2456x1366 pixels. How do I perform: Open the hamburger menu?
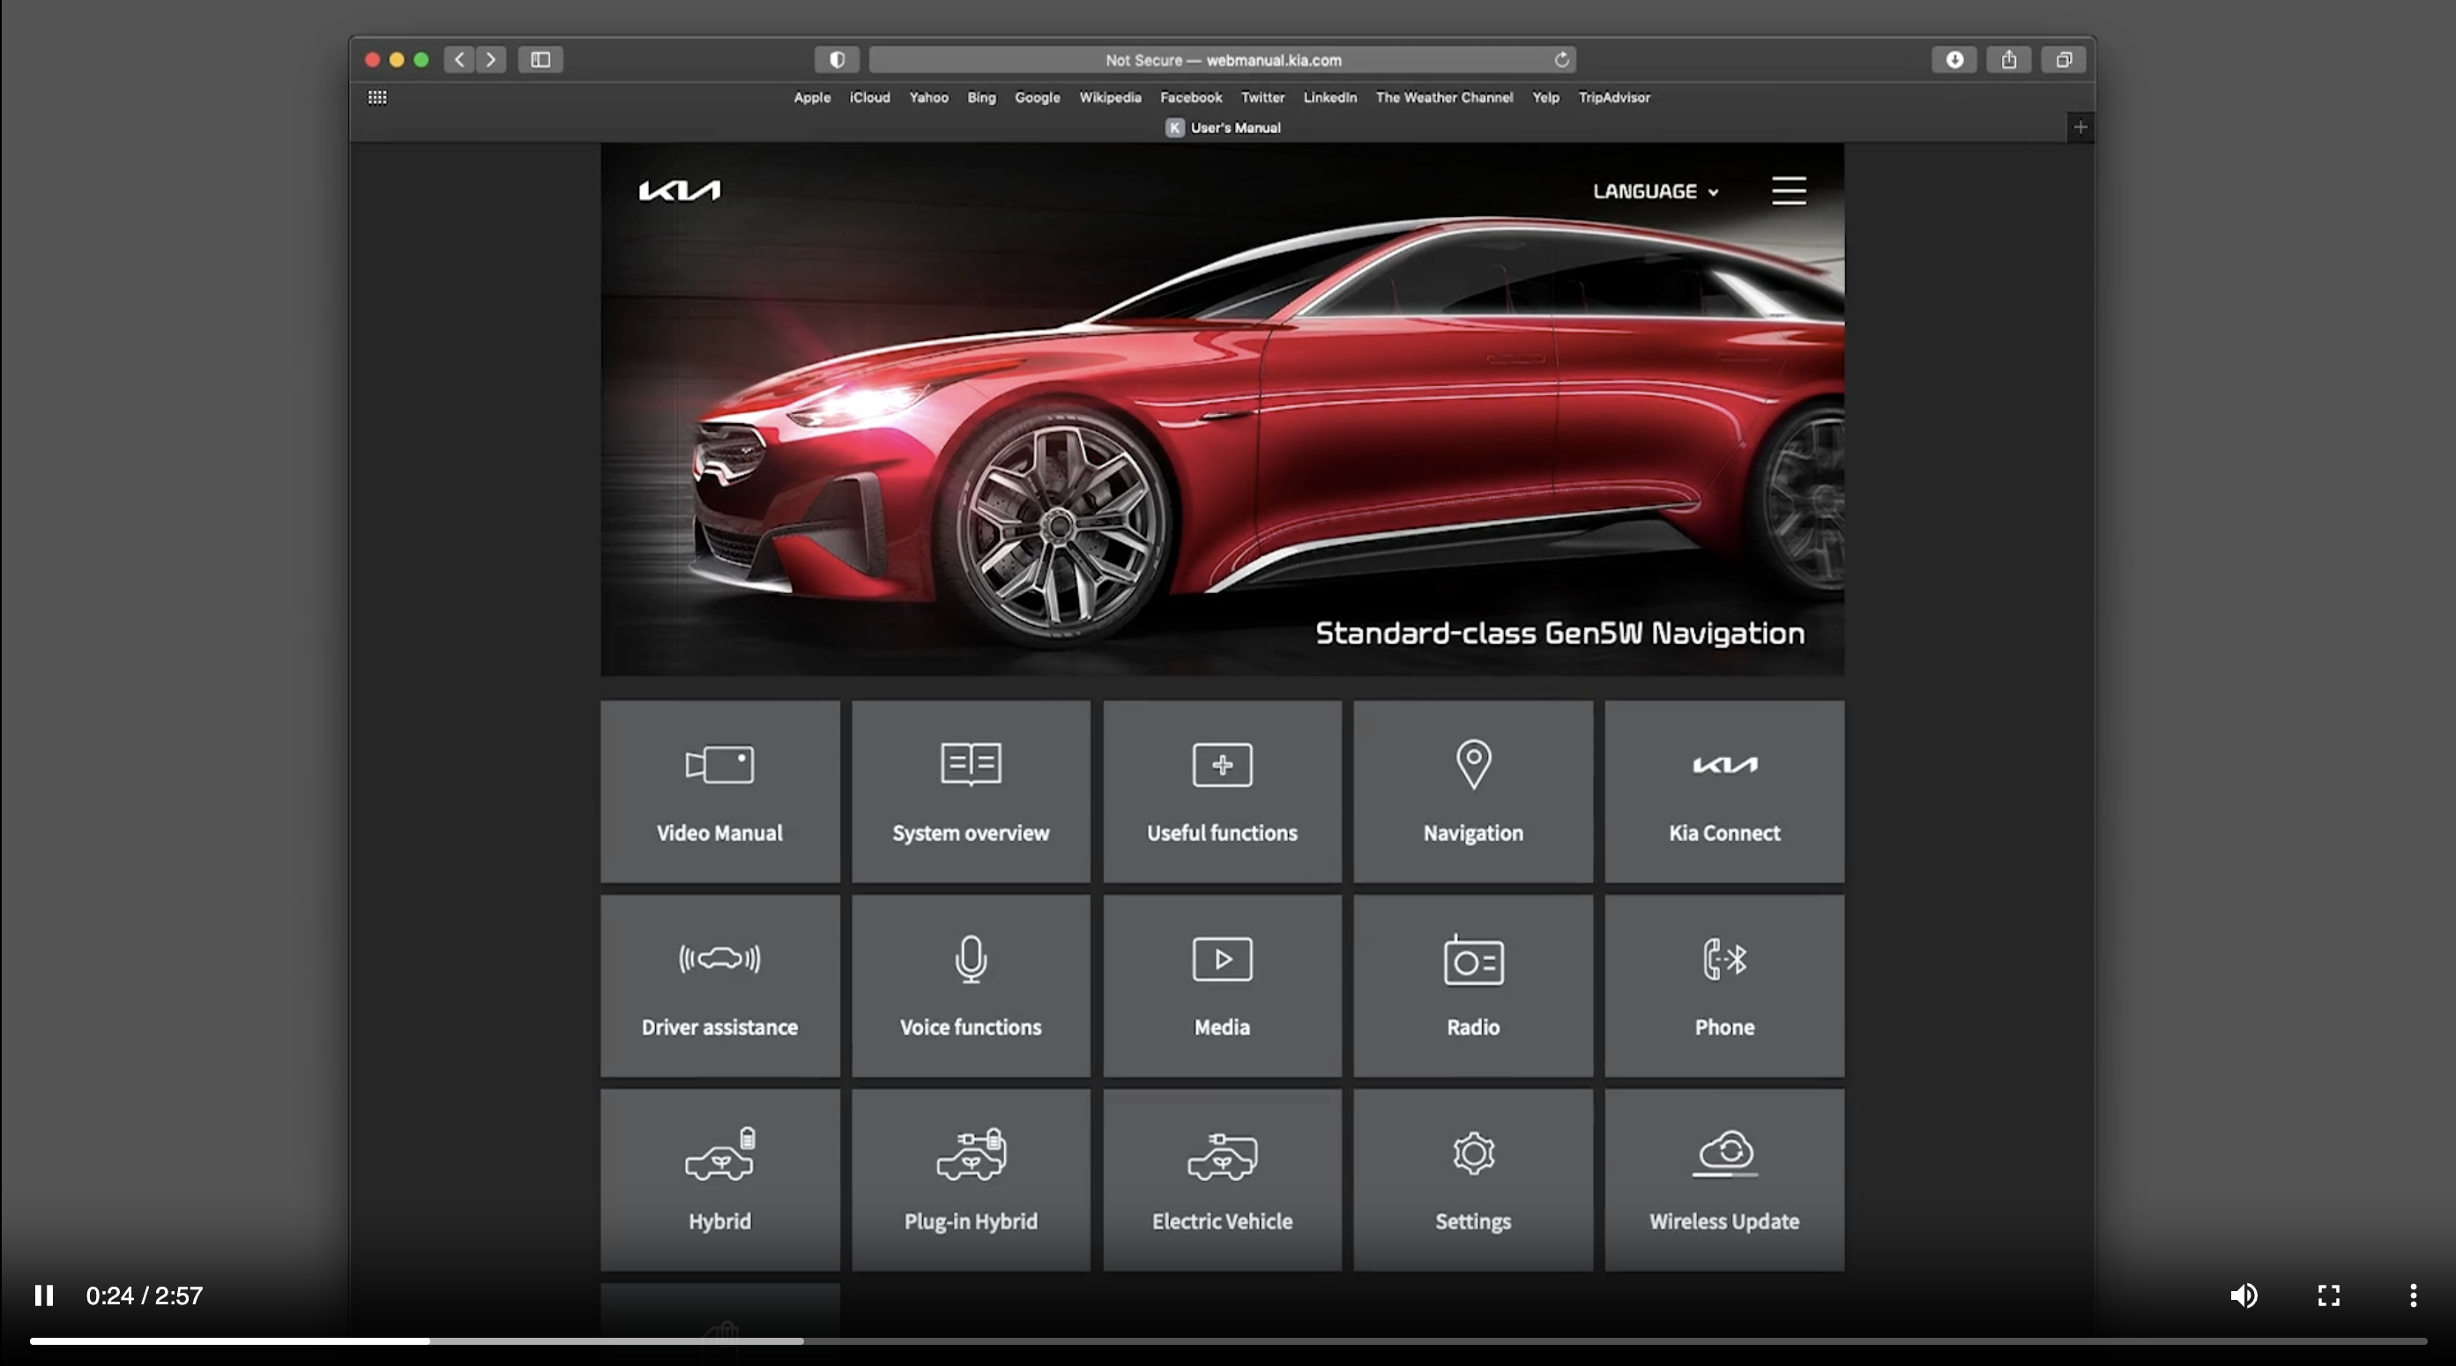tap(1788, 190)
